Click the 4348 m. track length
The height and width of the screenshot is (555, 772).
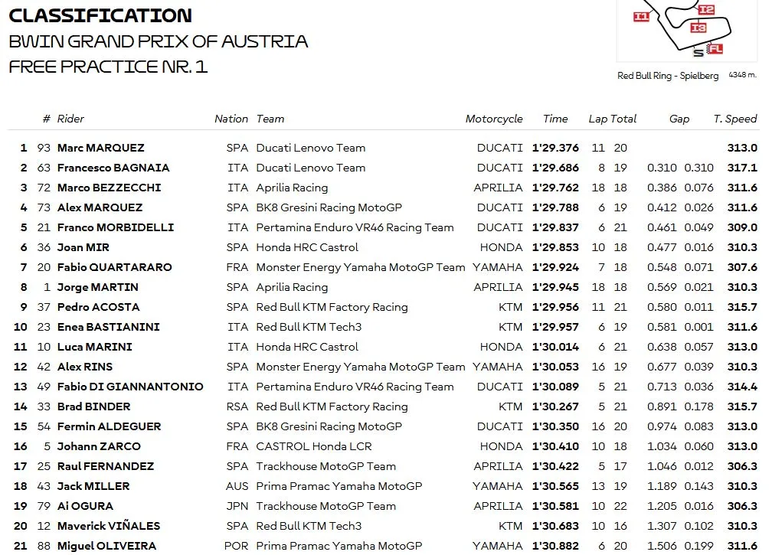click(x=742, y=75)
